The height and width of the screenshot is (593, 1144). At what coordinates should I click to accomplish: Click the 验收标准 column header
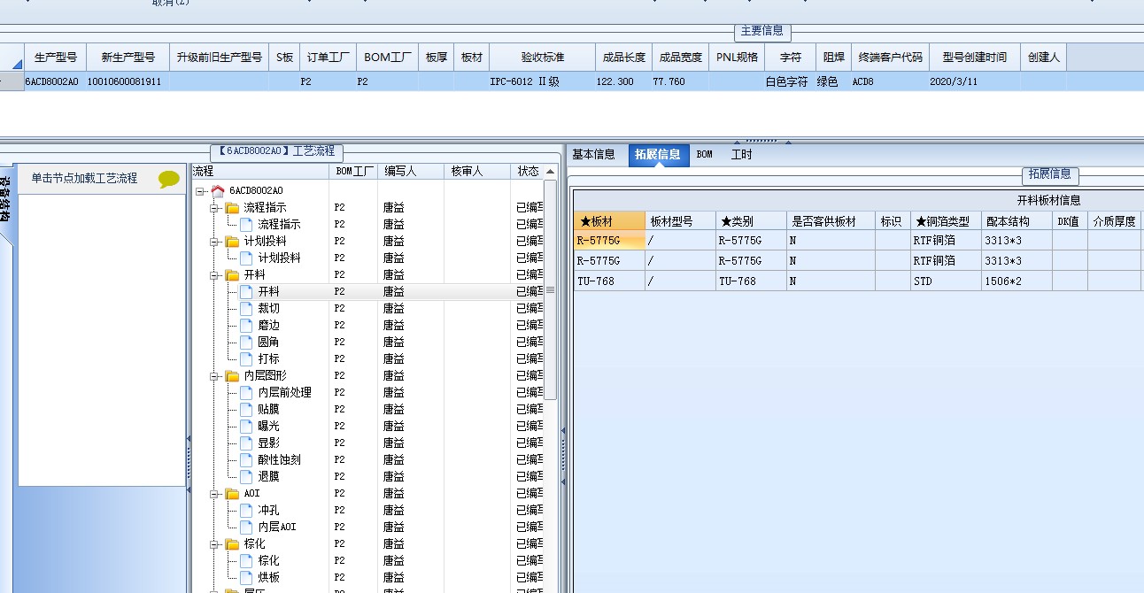click(542, 57)
